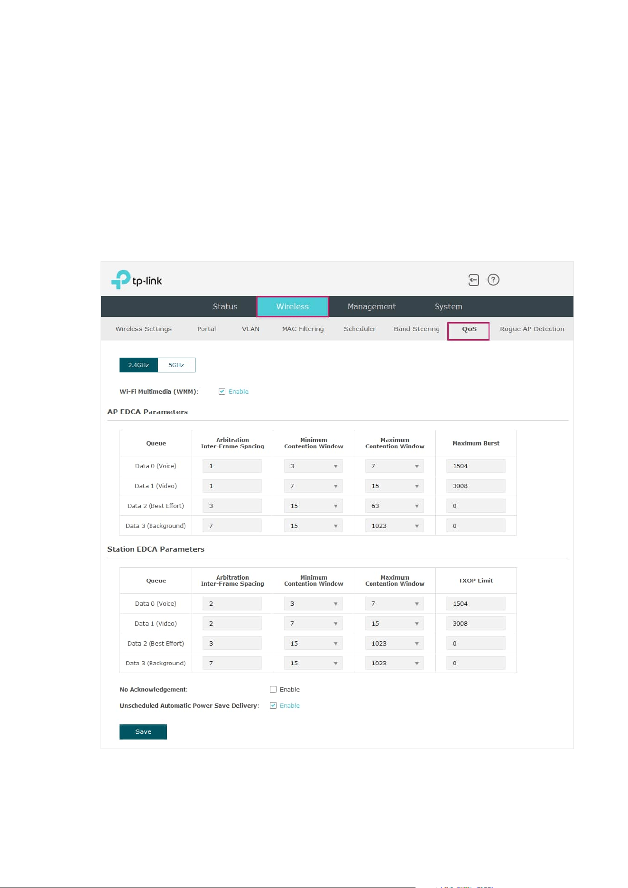Open Rogue AP Detection tab
Screen dimensions: 628x888
[532, 329]
